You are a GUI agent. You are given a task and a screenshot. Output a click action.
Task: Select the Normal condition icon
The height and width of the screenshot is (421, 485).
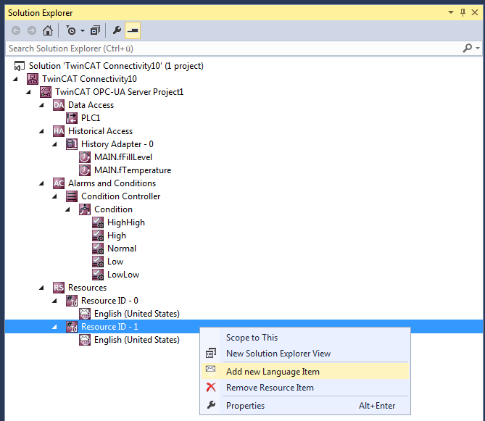coord(98,249)
